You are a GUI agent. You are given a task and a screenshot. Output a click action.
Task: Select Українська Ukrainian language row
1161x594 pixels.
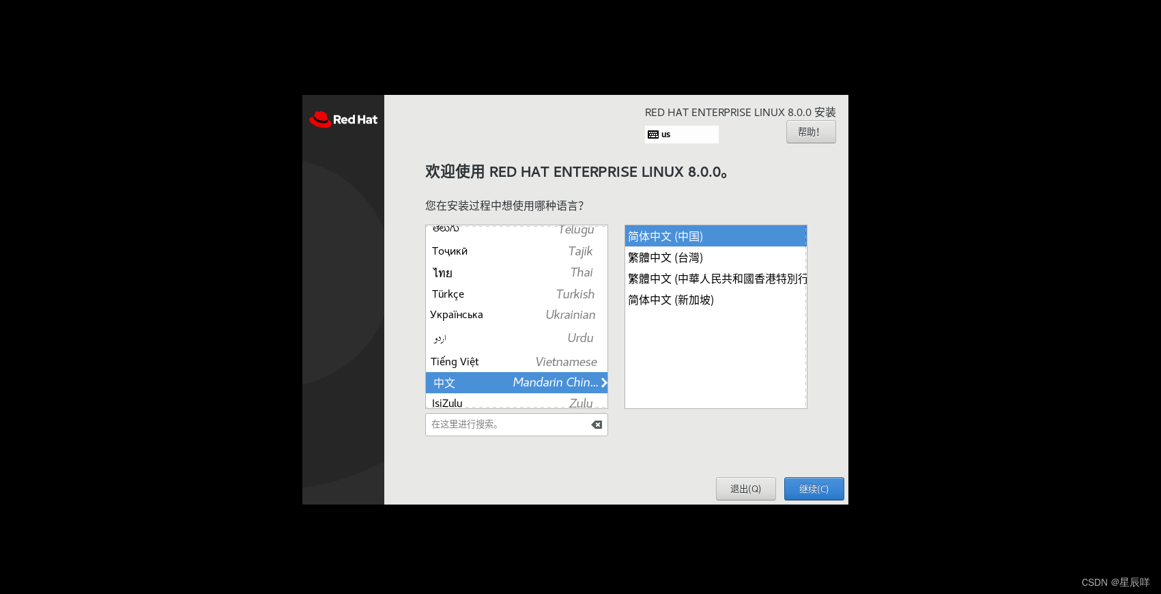[516, 315]
